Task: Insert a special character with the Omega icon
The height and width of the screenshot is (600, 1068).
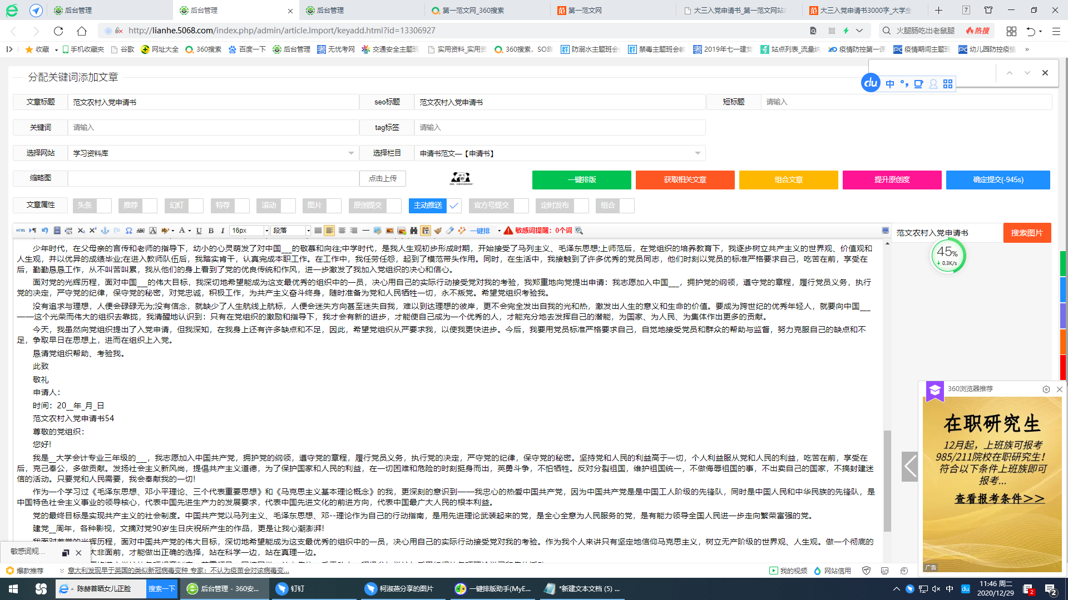Action: click(x=128, y=230)
